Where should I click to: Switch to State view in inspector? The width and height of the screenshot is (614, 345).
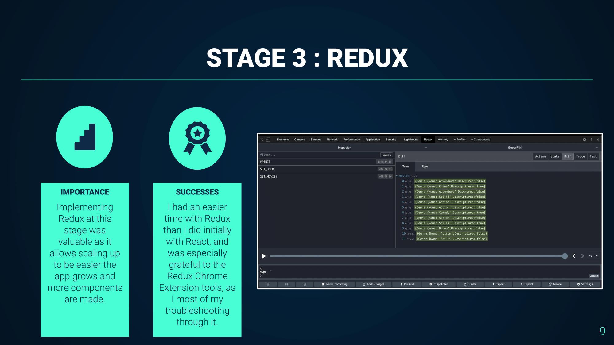click(554, 156)
